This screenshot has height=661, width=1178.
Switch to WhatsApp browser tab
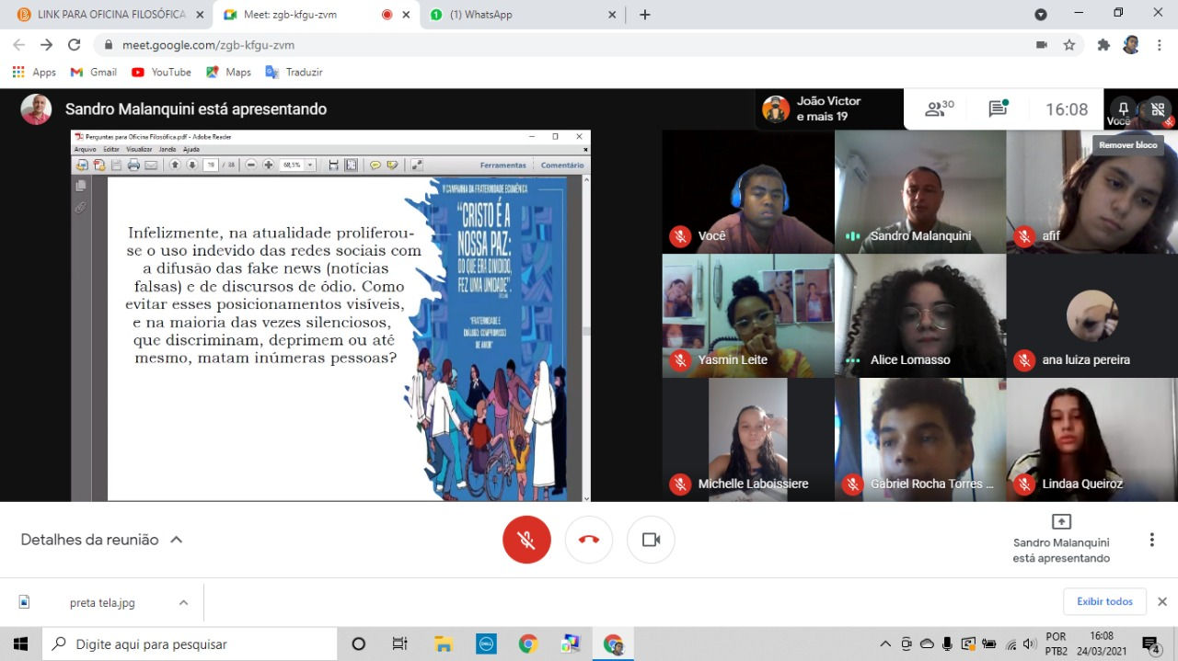523,15
